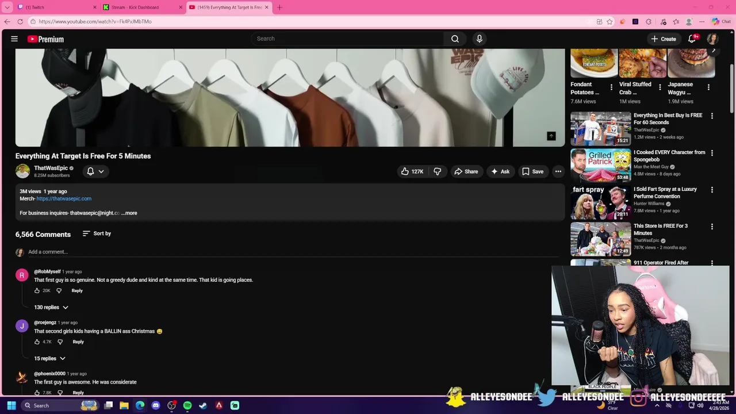The image size is (736, 414).
Task: Select the Everything At Target YouTube tab
Action: tap(228, 7)
